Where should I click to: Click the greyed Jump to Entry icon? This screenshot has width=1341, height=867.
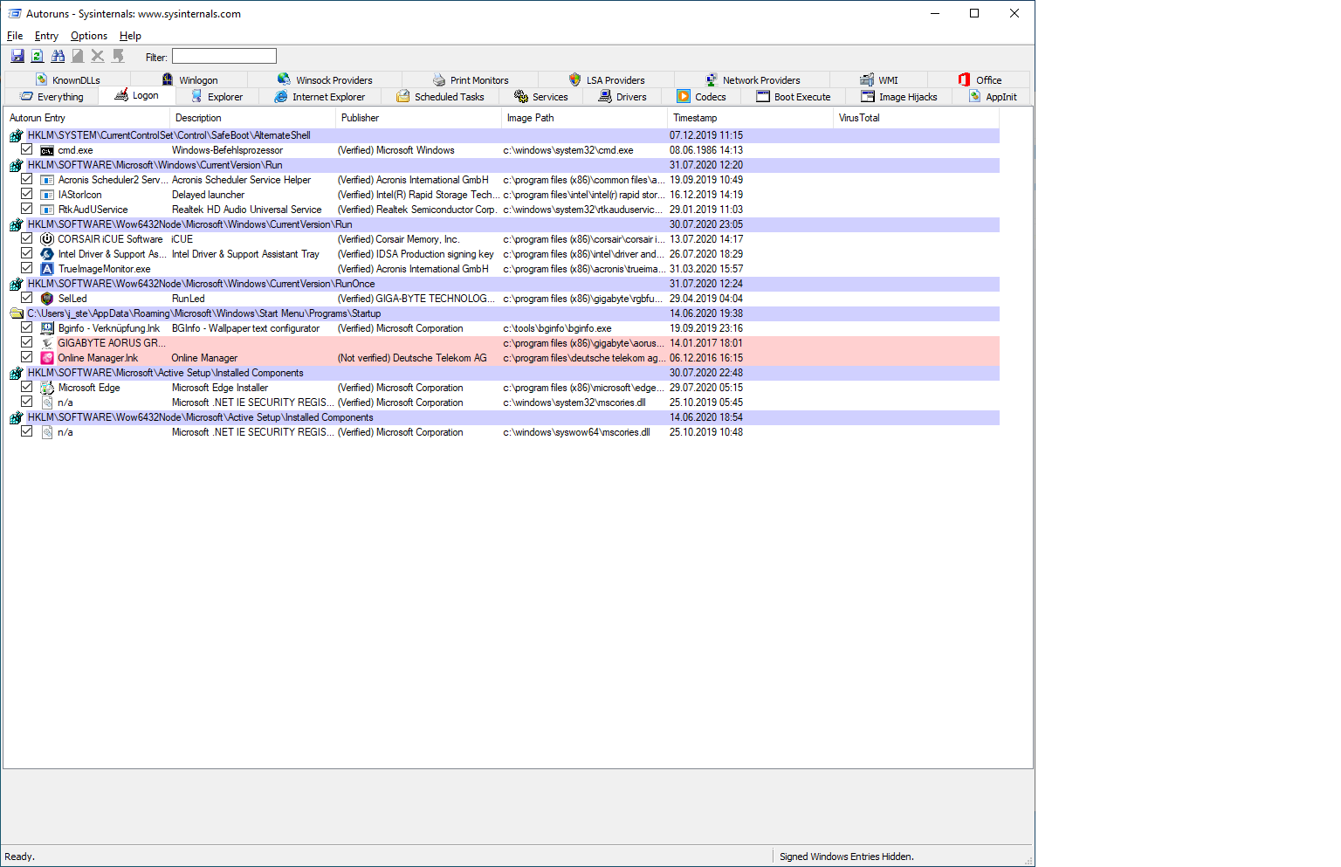tap(118, 56)
